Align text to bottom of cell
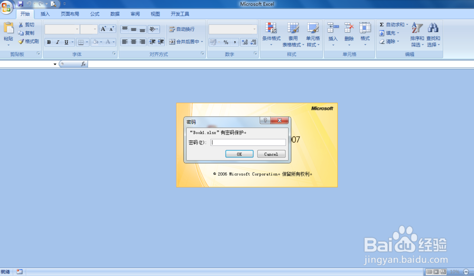Image resolution: width=474 pixels, height=276 pixels. 142,29
